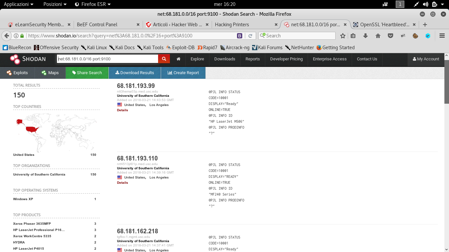Switch to BeEF Control Panel tab
This screenshot has height=252, width=449.
tap(108, 25)
